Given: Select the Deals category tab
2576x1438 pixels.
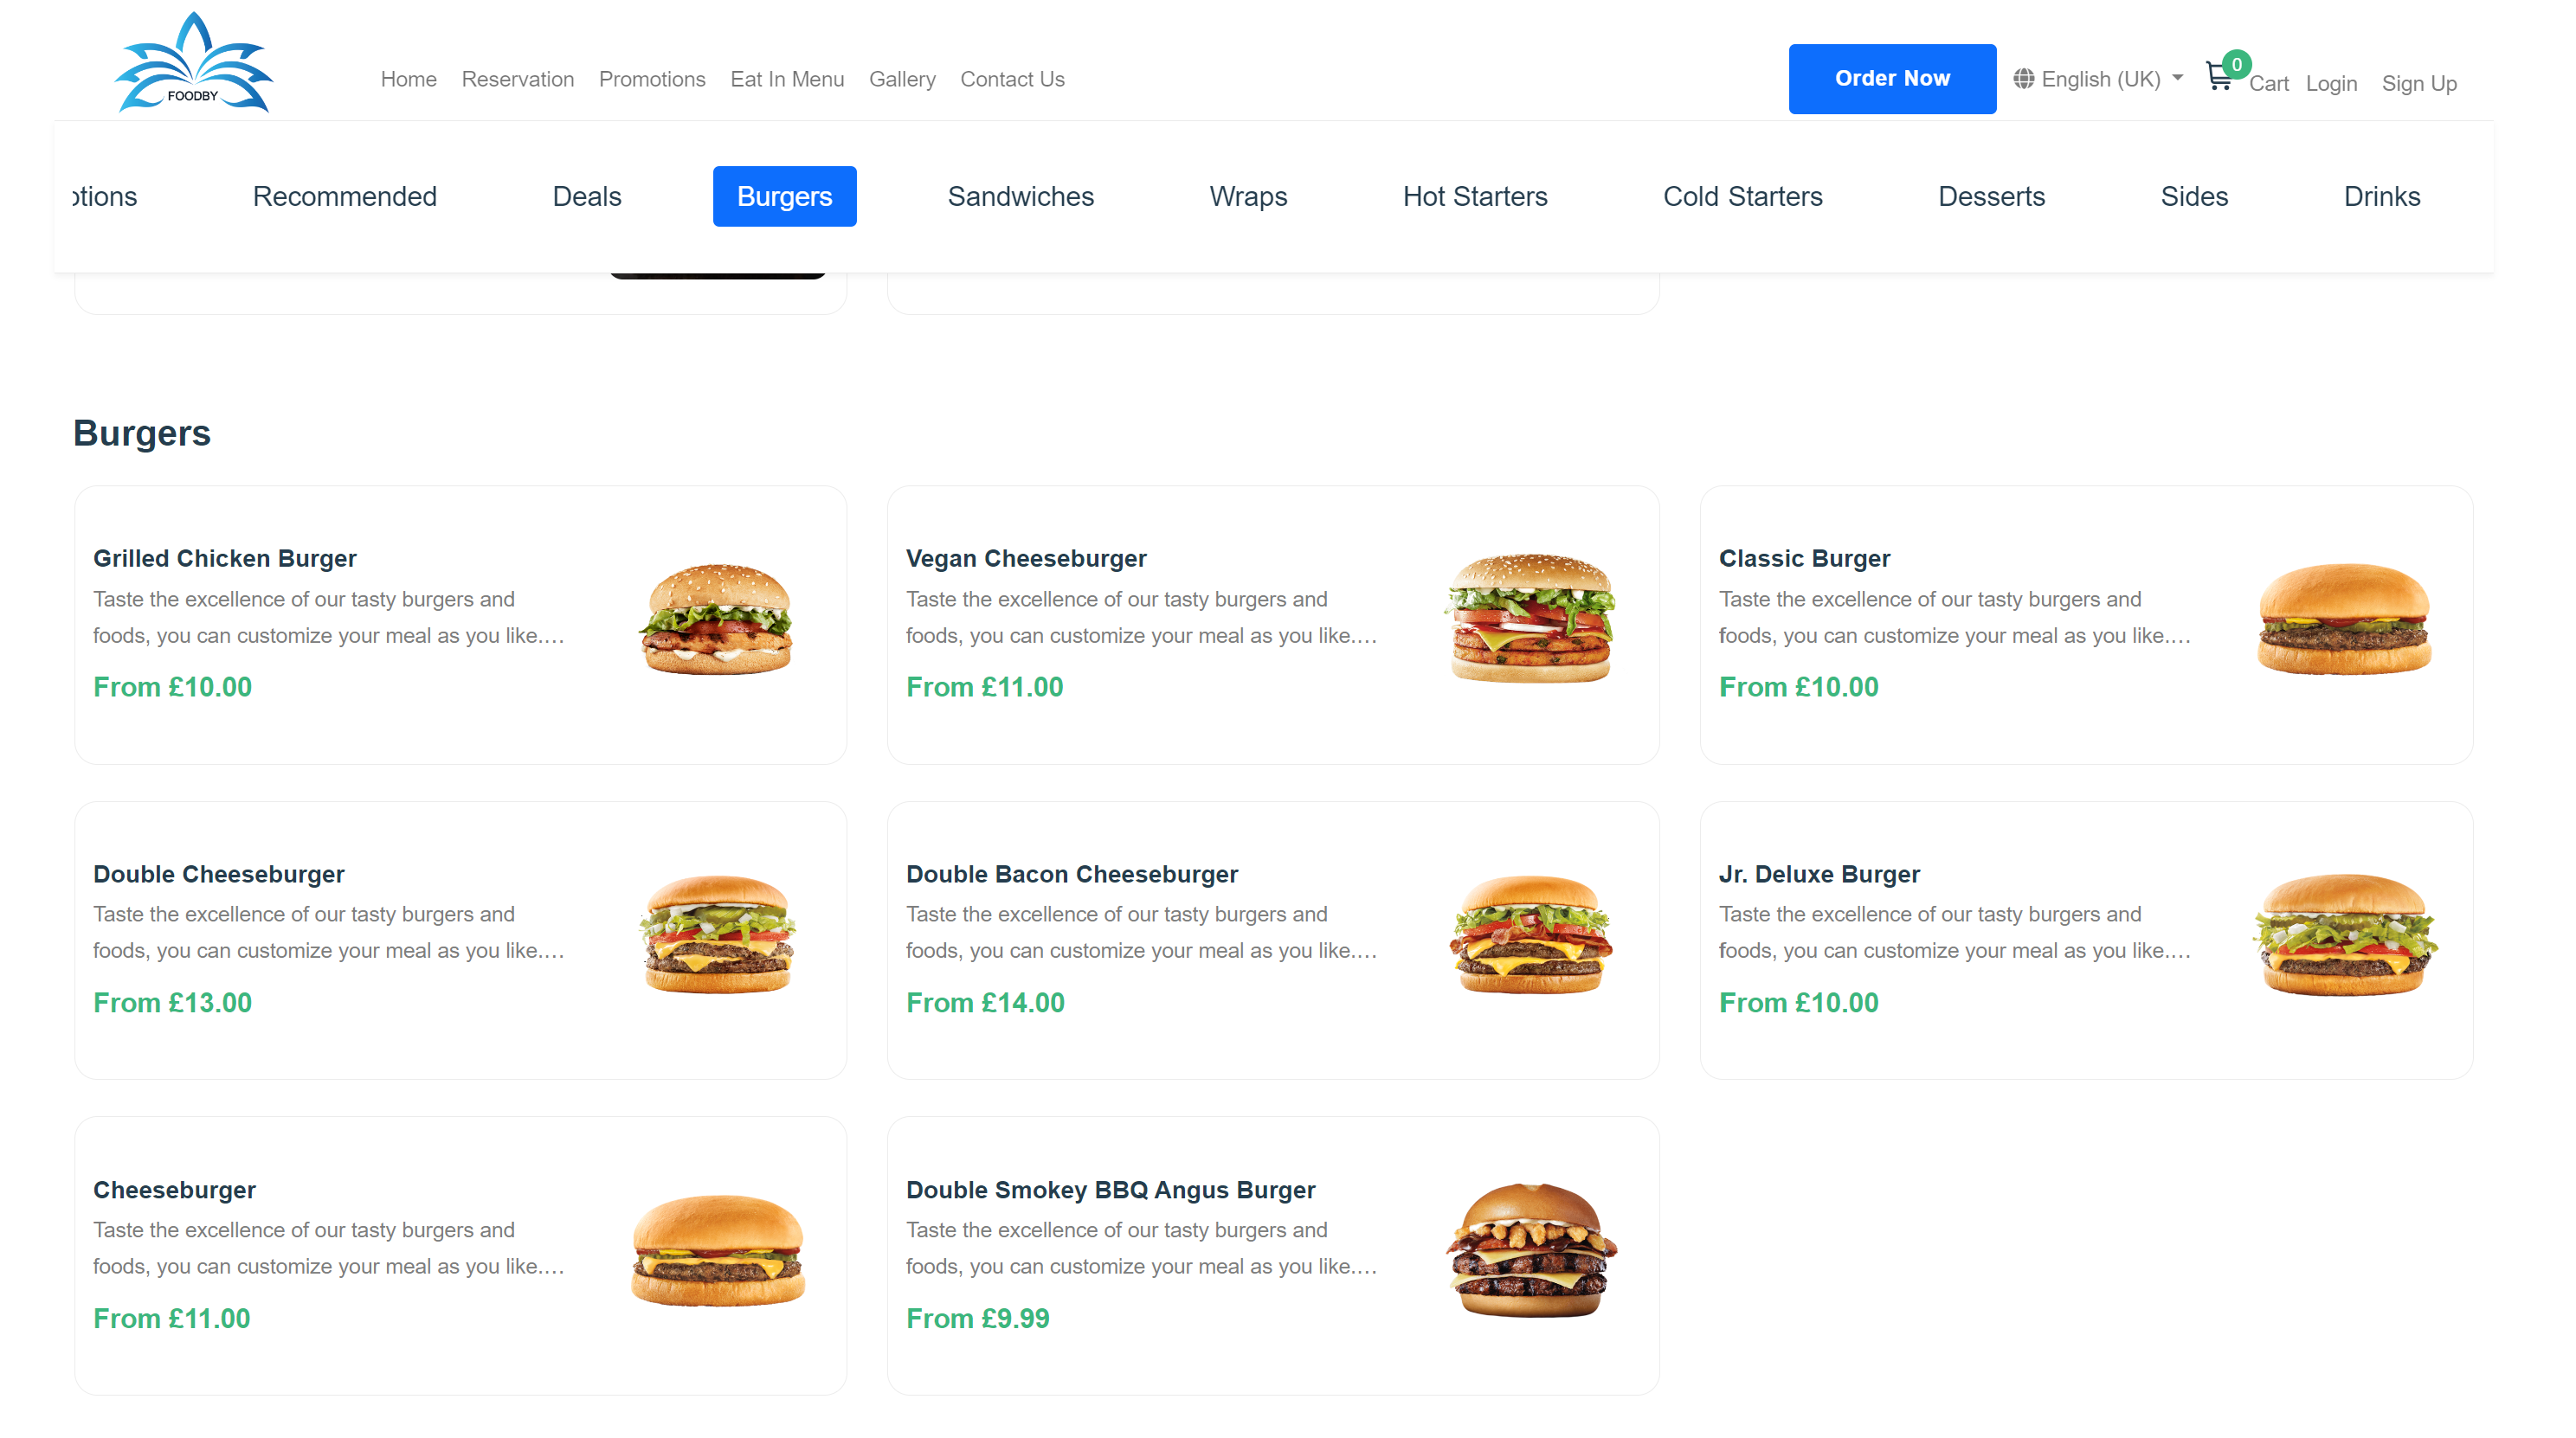Looking at the screenshot, I should pos(587,196).
